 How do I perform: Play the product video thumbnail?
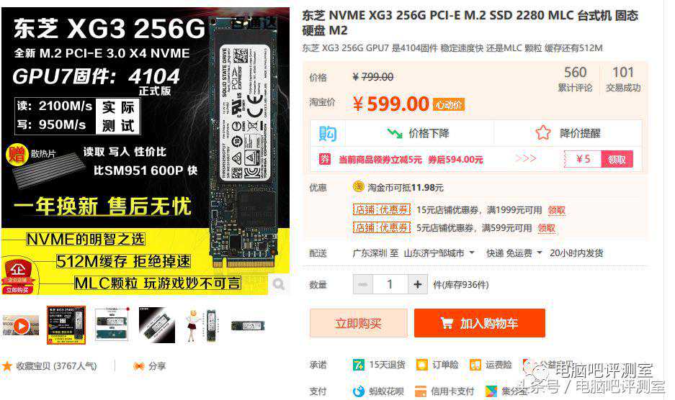[21, 326]
